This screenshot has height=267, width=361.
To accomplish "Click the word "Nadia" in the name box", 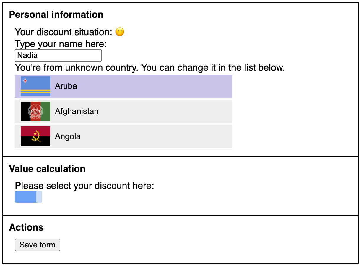I will click(x=27, y=55).
